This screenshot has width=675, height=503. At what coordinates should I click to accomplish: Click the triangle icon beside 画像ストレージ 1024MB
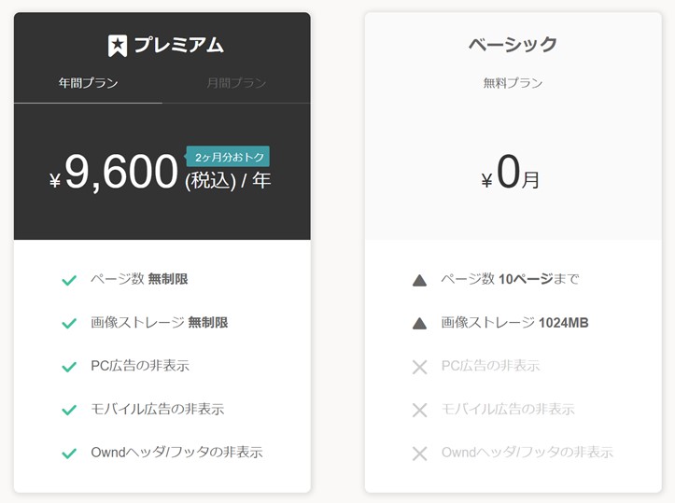[x=419, y=323]
